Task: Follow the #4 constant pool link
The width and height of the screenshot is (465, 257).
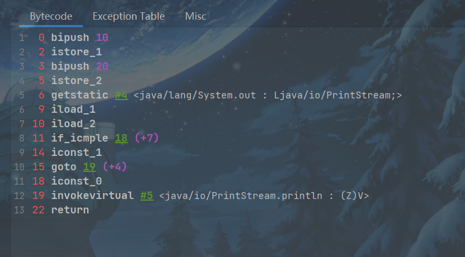Action: (x=121, y=95)
